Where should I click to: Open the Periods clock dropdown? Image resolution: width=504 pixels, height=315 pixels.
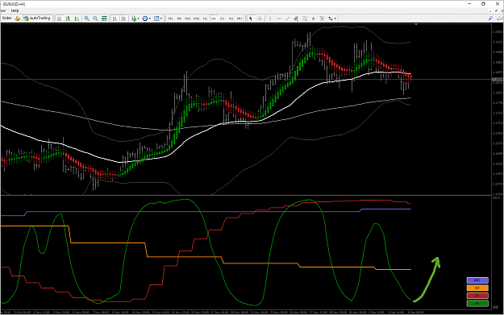(146, 19)
